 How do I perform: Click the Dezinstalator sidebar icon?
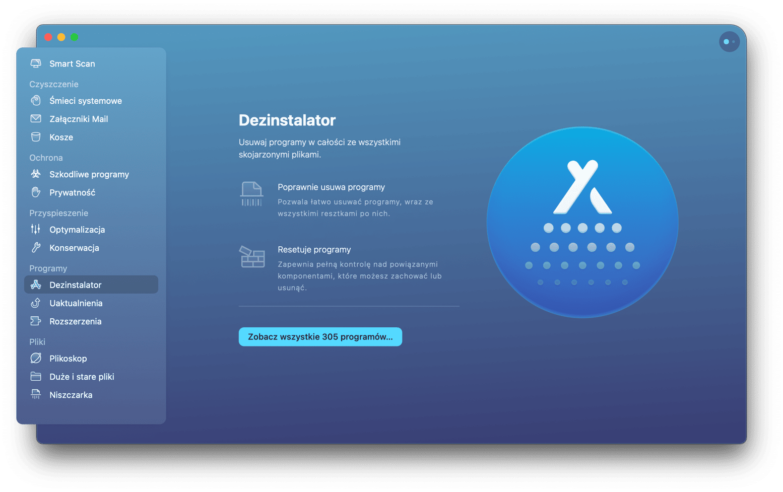point(36,285)
